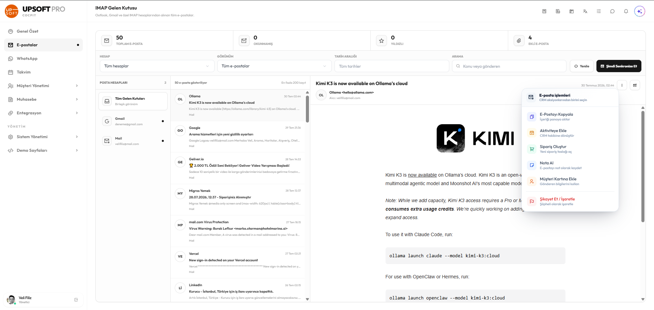
Task: Open the task list icon in top bar
Action: point(599,11)
